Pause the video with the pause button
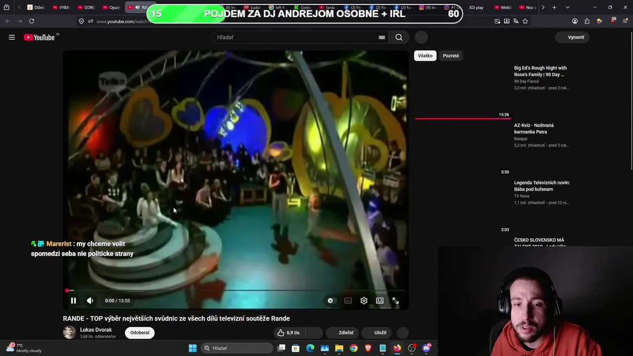 pyautogui.click(x=73, y=301)
